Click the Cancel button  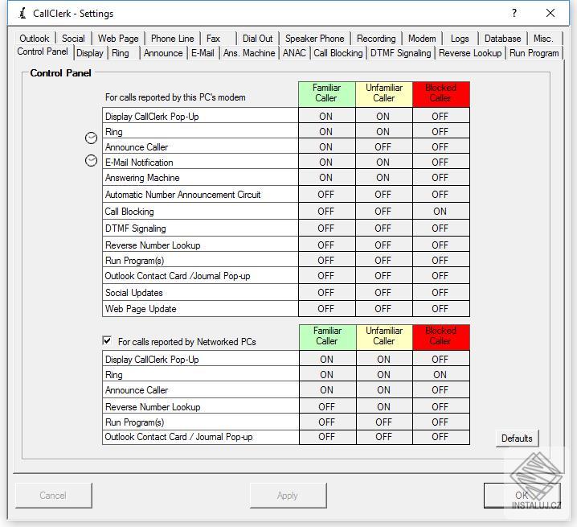53,496
